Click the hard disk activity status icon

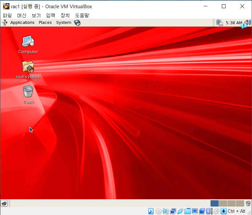tap(151, 211)
